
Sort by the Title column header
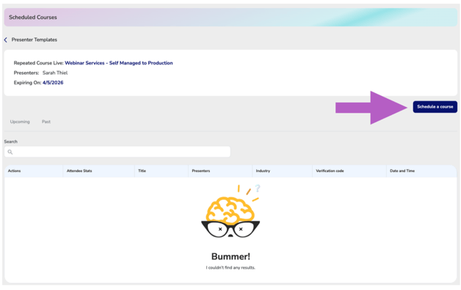click(142, 171)
